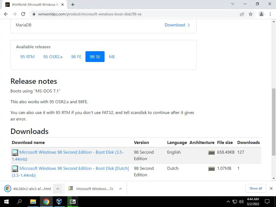Open Windows taskbar search

[19, 202]
